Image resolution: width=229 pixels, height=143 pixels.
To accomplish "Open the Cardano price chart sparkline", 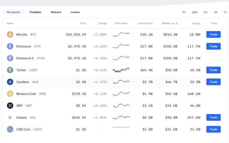I will tap(121, 82).
